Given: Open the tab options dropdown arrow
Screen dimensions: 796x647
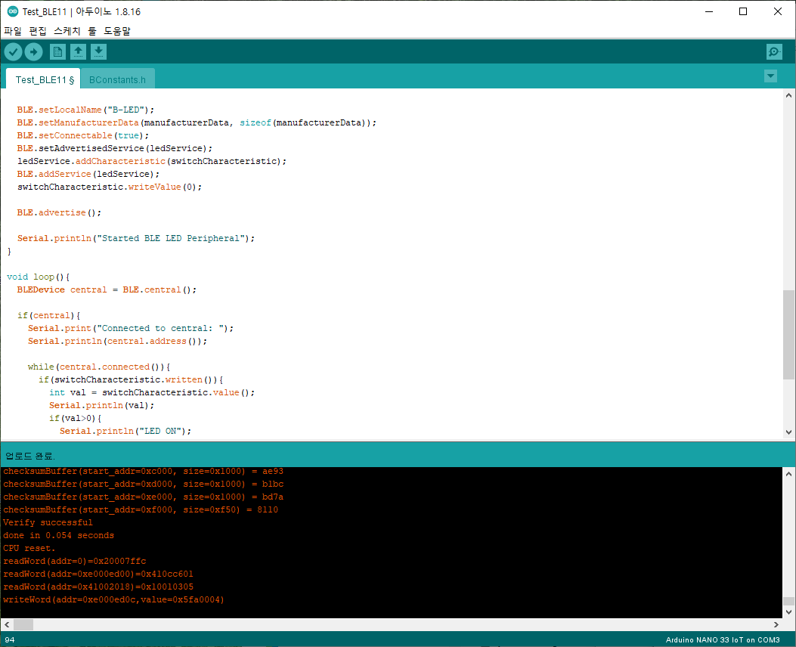Looking at the screenshot, I should (x=770, y=76).
